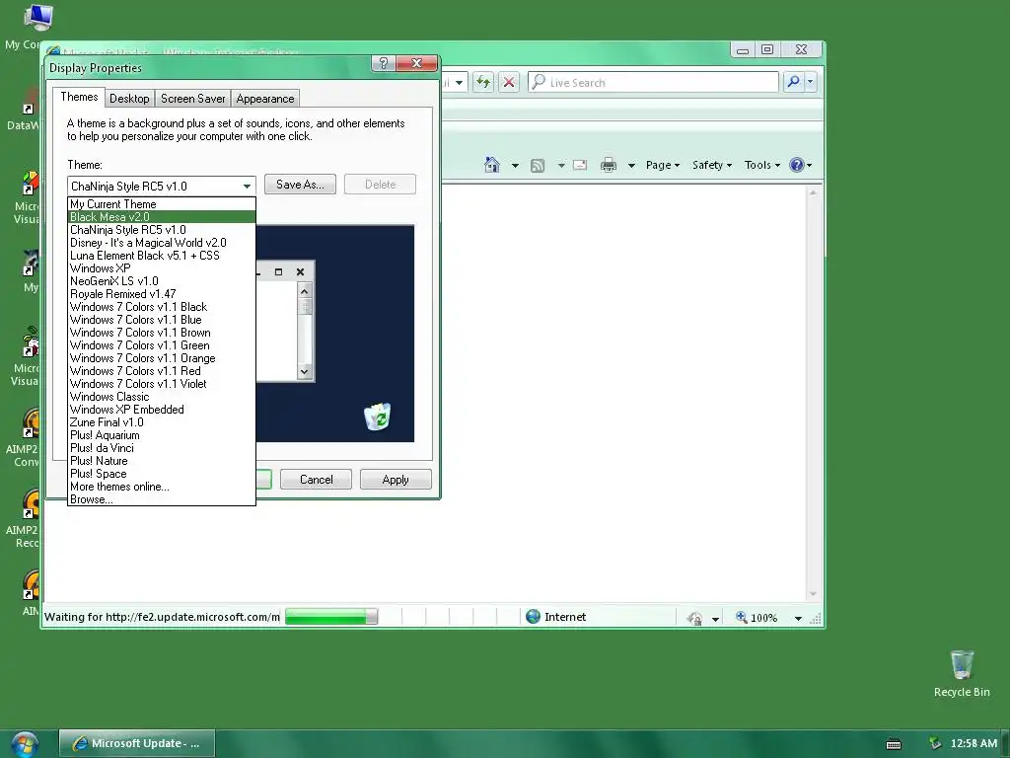This screenshot has width=1010, height=758.
Task: Choose Disney - It's a Magical World v2.0
Action: tap(161, 243)
